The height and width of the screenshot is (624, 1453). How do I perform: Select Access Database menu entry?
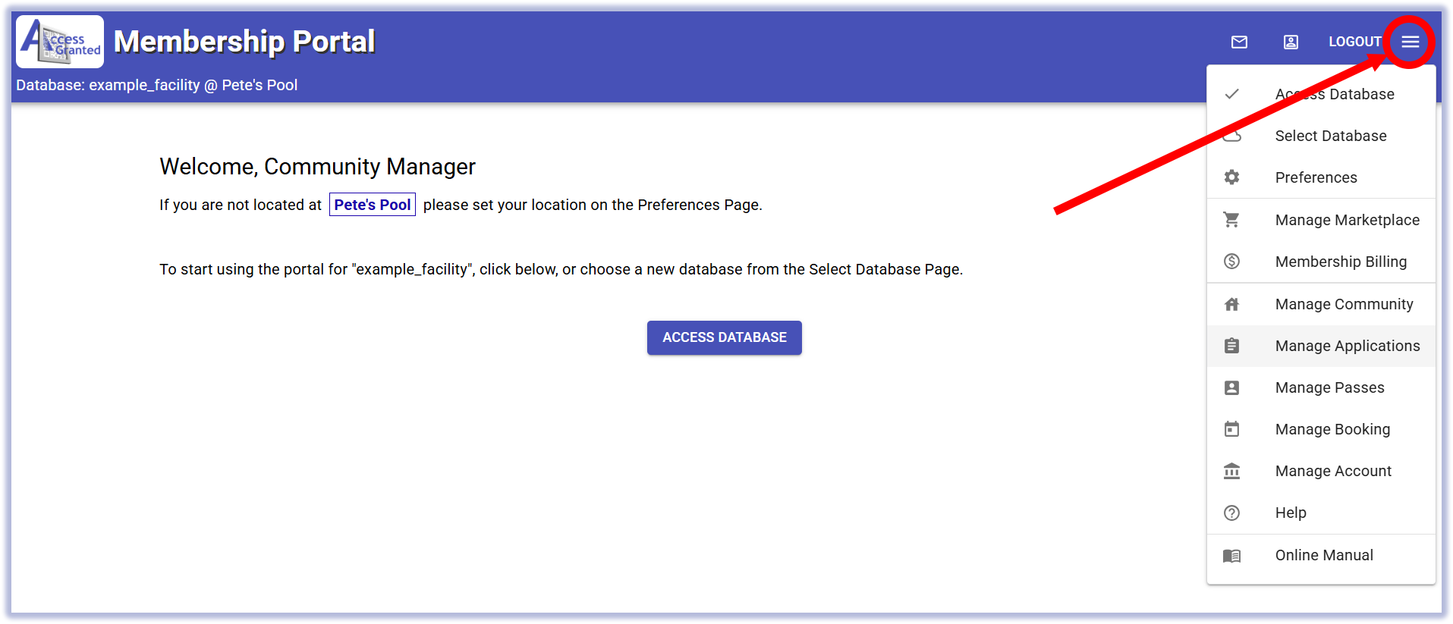(1334, 94)
